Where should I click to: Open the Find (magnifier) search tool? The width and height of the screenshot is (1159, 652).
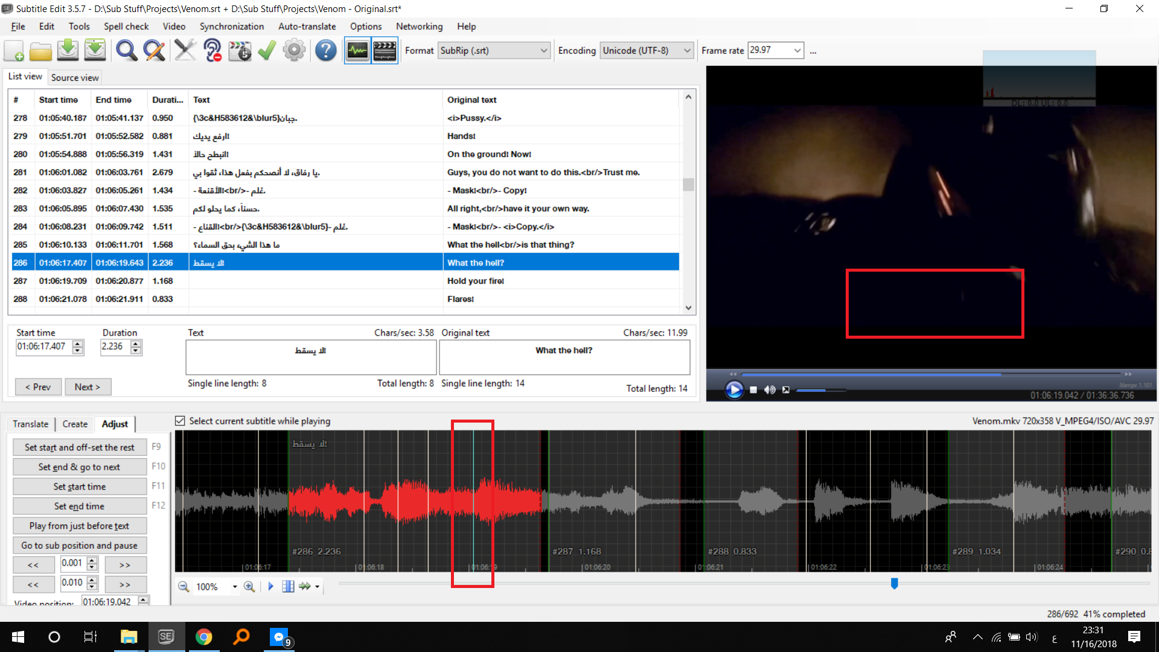tap(126, 50)
